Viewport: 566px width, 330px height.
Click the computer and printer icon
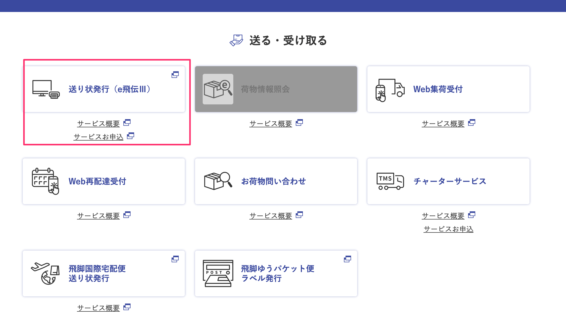pyautogui.click(x=46, y=89)
